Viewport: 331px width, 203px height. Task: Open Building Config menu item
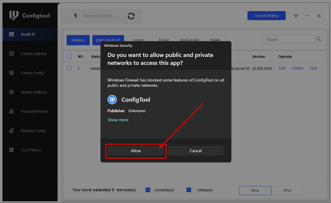tap(30, 131)
